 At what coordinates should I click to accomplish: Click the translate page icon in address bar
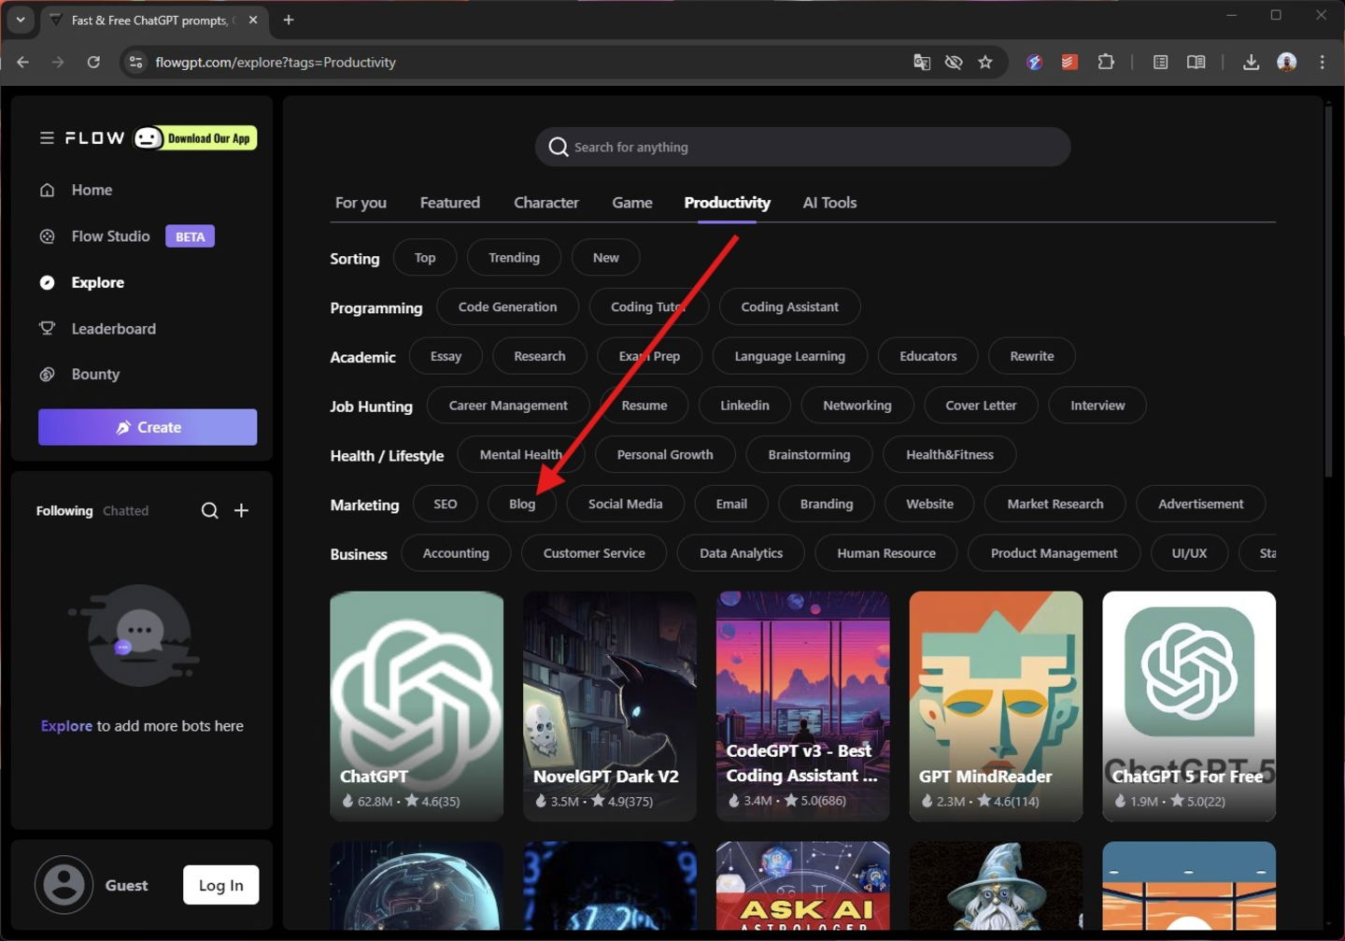pyautogui.click(x=922, y=62)
